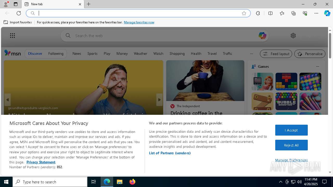Viewport: 333px width, 187px height.
Task: Launch the jewel match game
Action: tap(310, 82)
